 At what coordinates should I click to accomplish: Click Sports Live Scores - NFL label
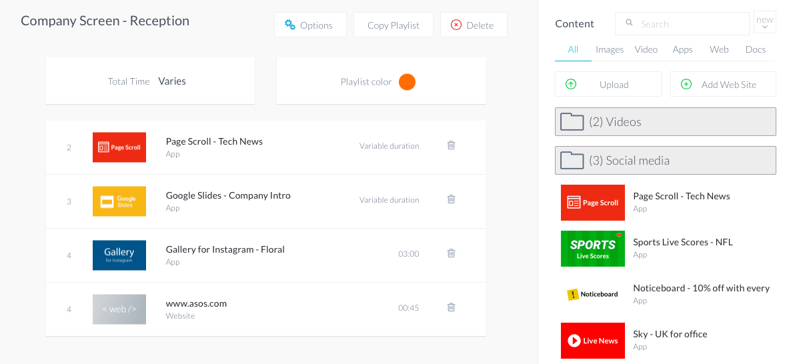pos(683,242)
